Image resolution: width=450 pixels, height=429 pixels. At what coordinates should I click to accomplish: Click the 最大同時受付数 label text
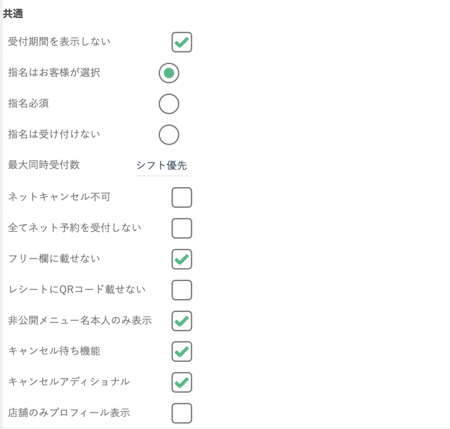click(44, 165)
